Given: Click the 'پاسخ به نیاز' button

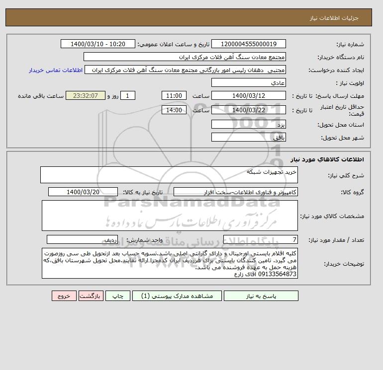Looking at the screenshot, I should point(261,296).
